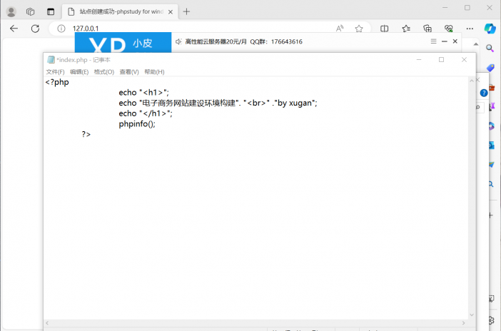
Task: Open Notepad 编辑(E) menu
Action: pyautogui.click(x=79, y=72)
